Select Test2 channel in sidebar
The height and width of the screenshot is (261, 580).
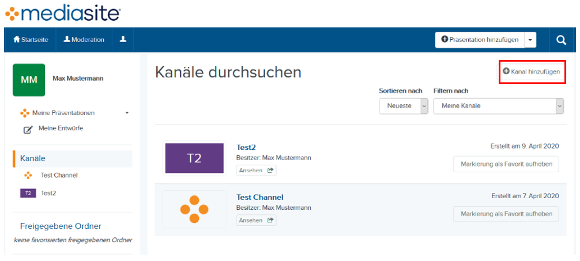(48, 194)
